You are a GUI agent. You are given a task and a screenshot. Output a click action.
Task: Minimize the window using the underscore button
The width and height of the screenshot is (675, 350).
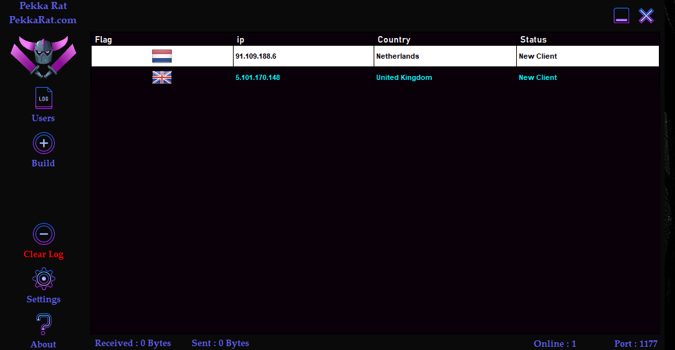[x=621, y=16]
